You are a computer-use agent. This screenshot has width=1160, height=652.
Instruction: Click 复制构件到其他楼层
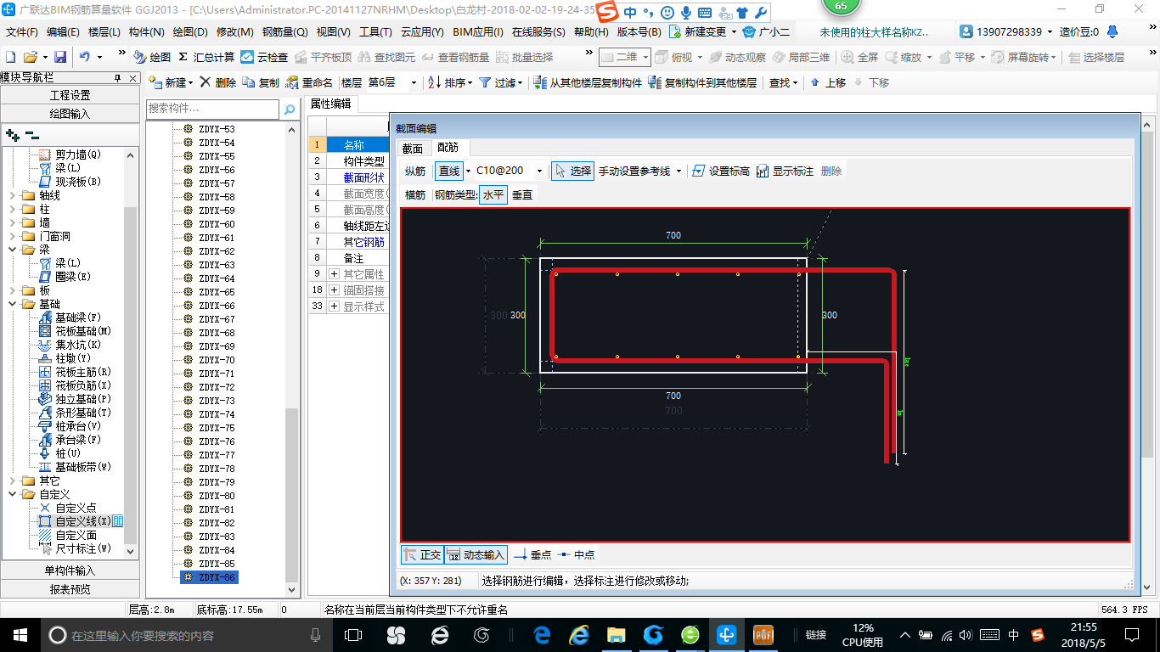click(x=702, y=82)
